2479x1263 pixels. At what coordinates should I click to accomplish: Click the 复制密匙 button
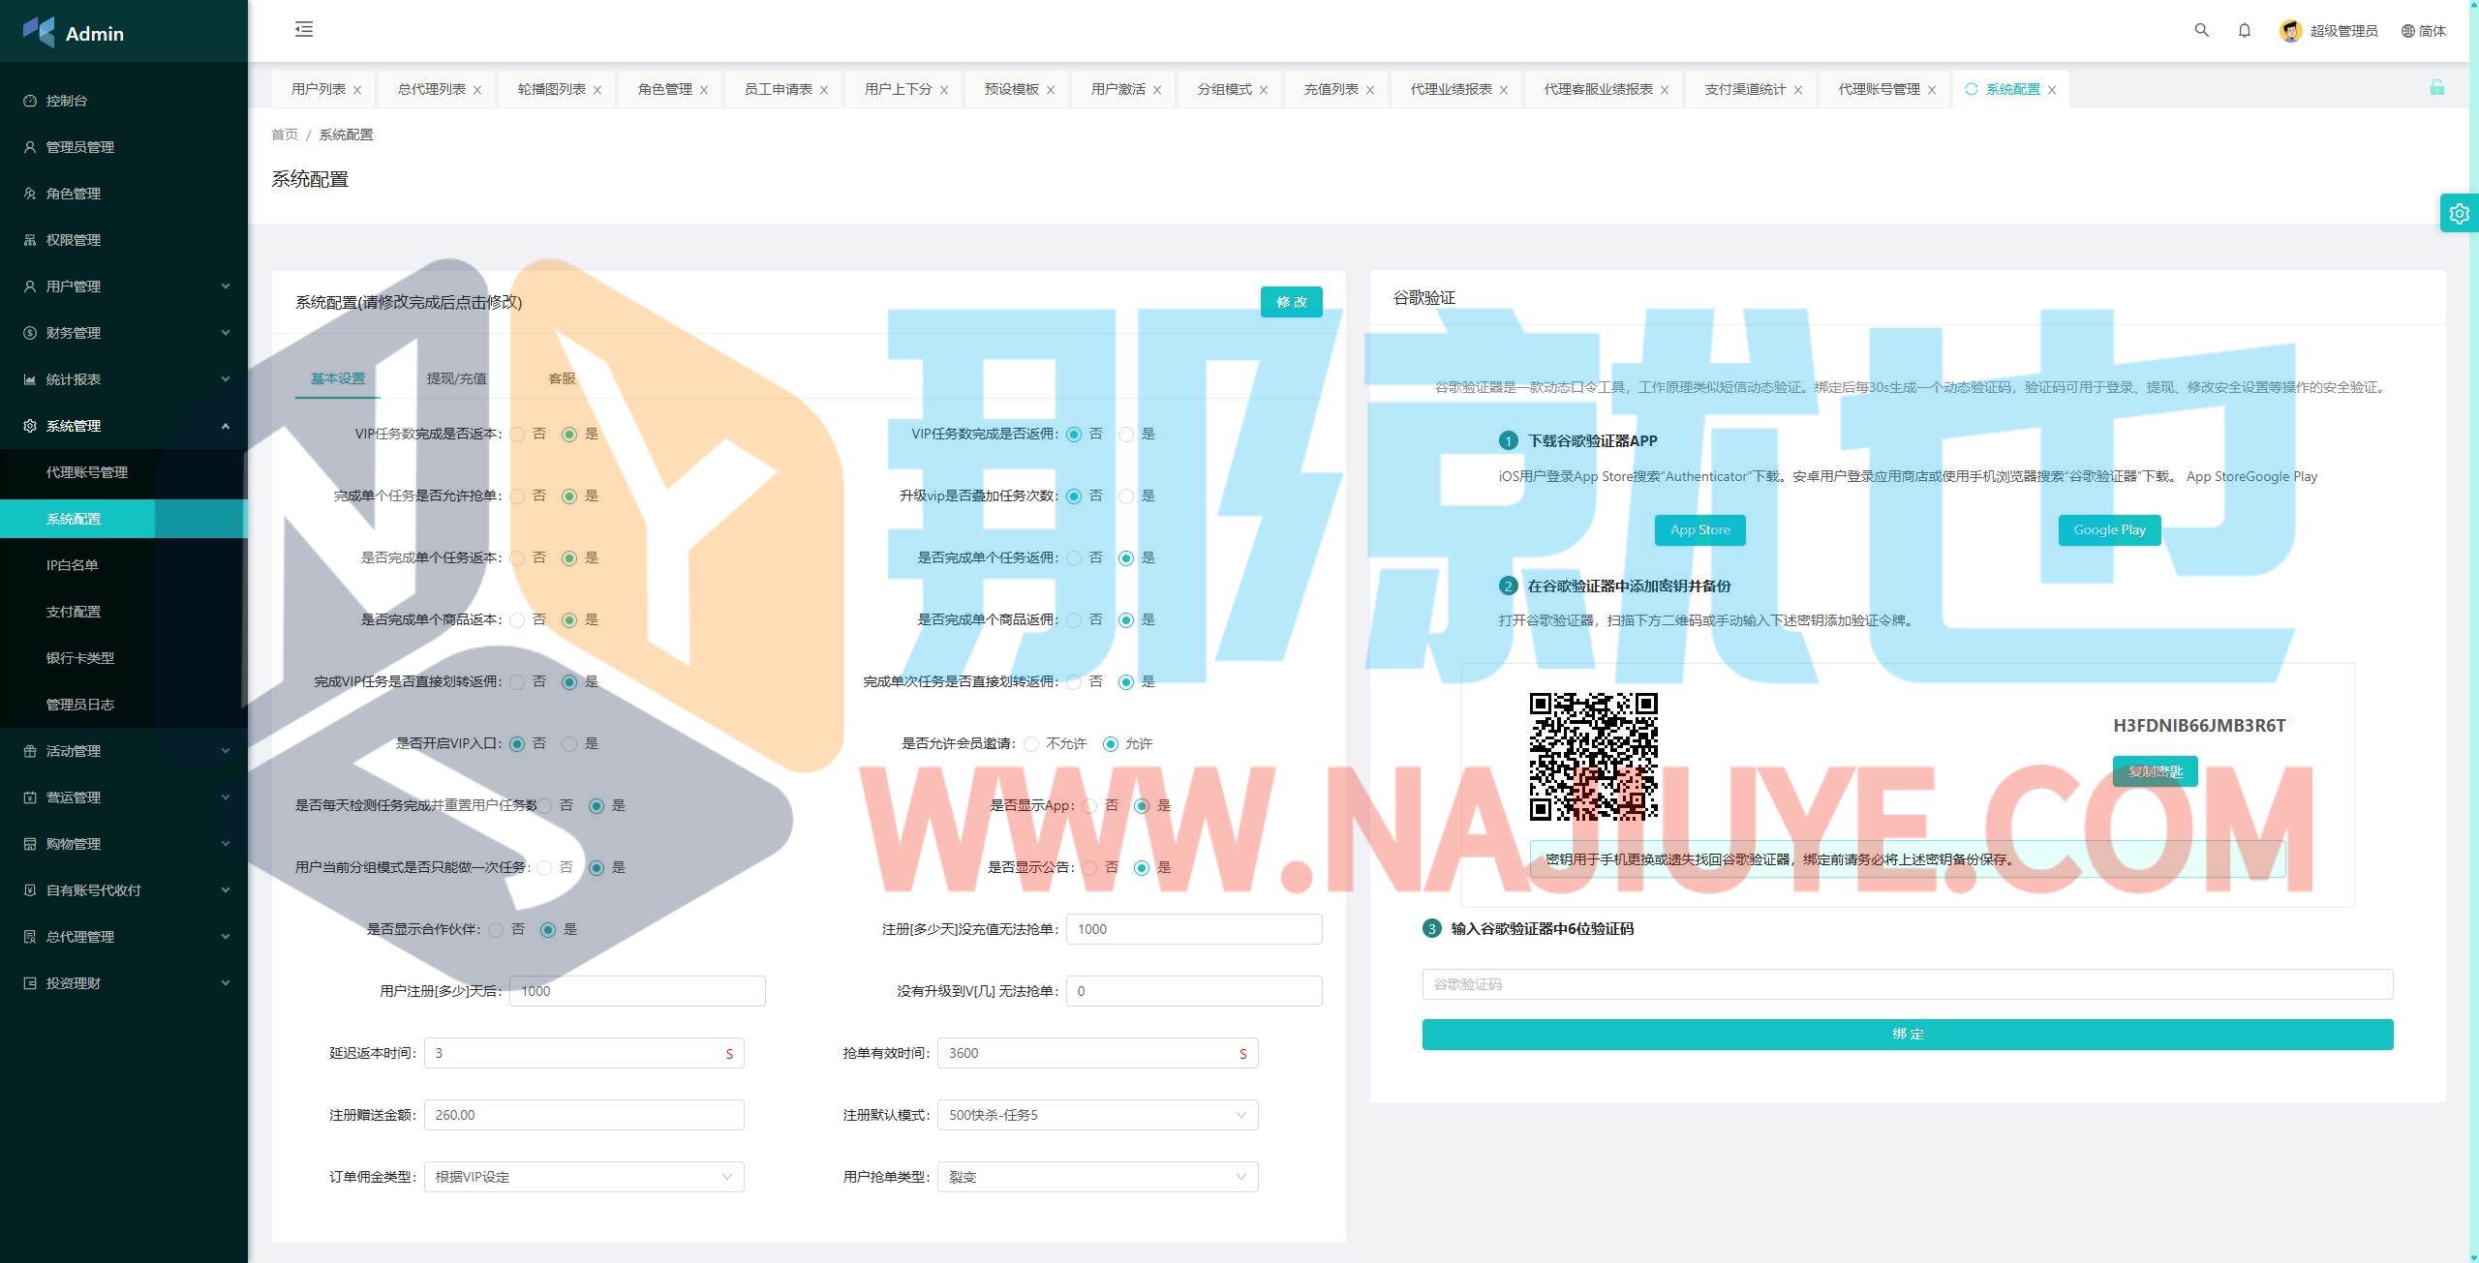click(x=2155, y=771)
